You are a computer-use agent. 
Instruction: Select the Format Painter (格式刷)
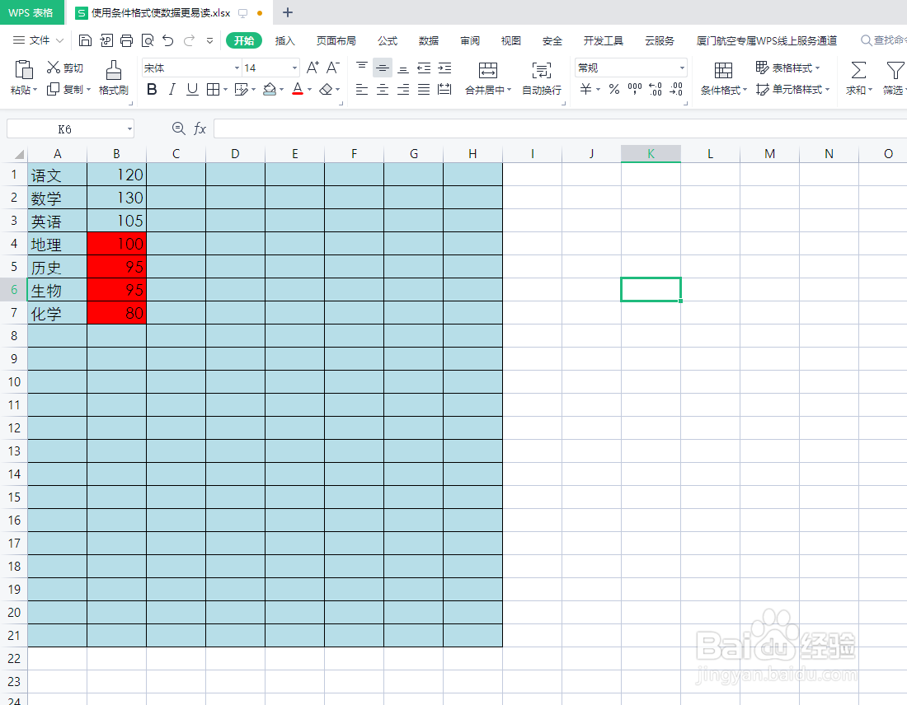(114, 77)
